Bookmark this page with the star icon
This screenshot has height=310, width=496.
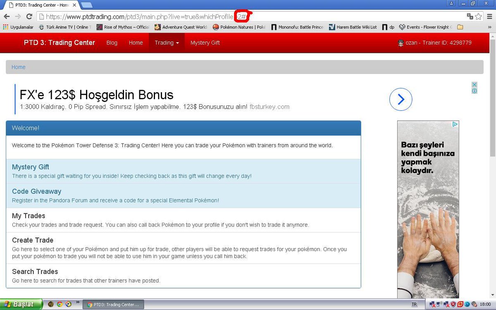479,17
